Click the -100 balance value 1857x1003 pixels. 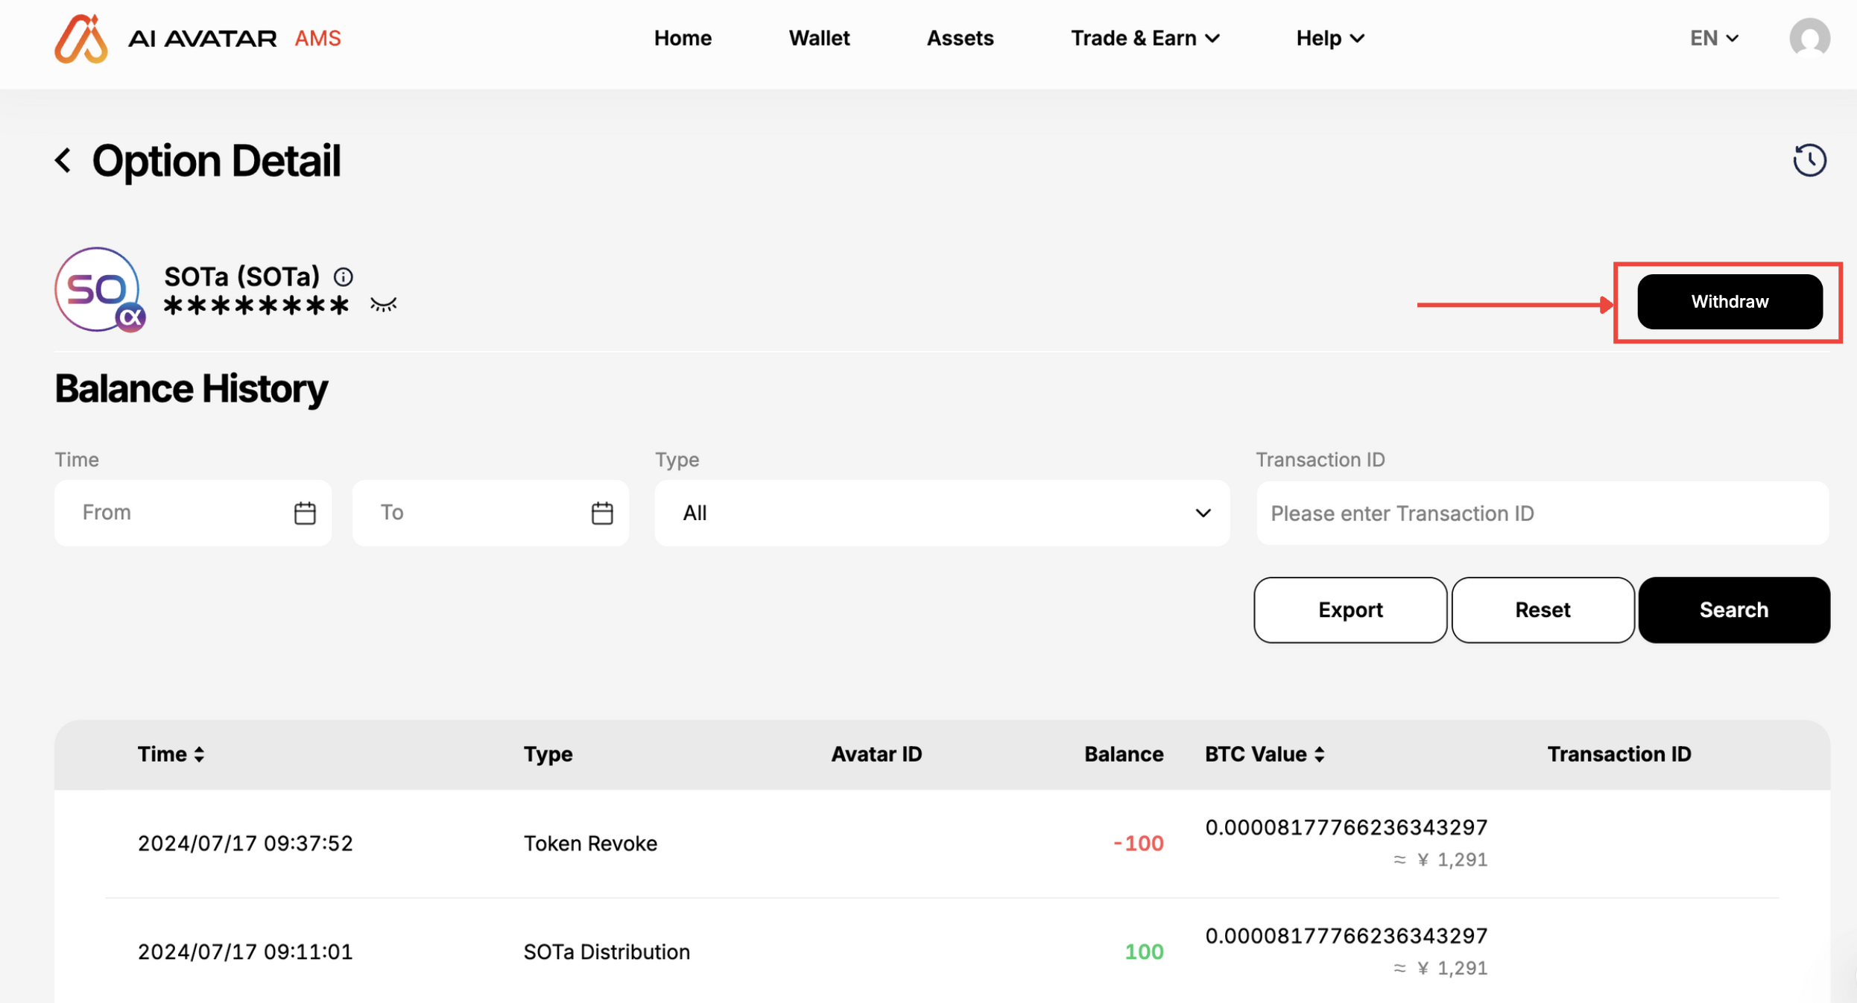click(x=1138, y=844)
